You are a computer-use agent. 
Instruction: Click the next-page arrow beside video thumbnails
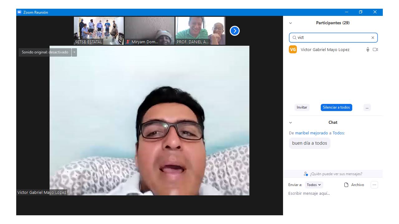pos(235,31)
